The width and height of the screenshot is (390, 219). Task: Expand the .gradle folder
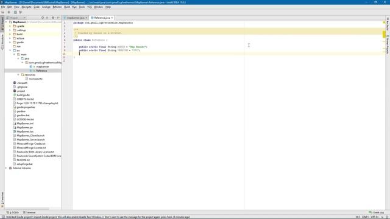10,26
